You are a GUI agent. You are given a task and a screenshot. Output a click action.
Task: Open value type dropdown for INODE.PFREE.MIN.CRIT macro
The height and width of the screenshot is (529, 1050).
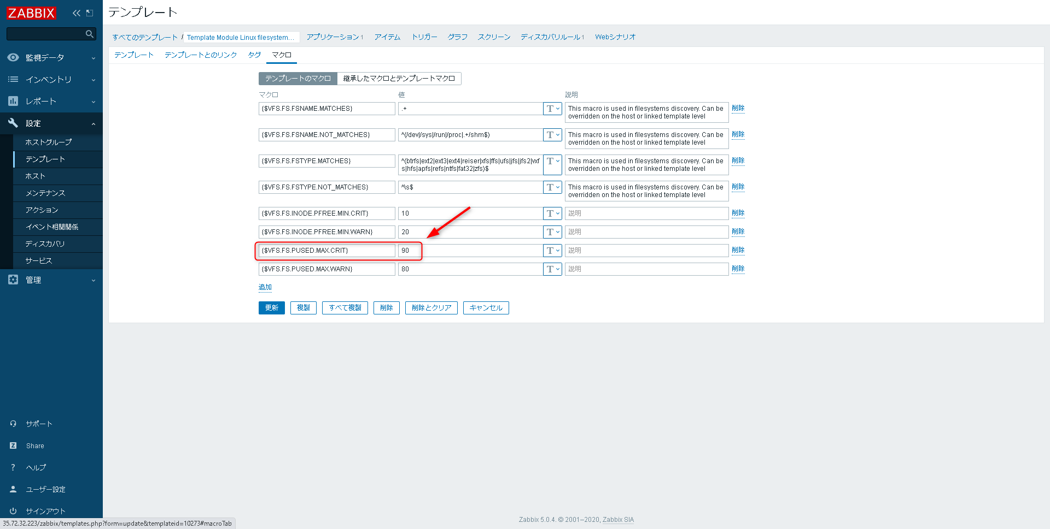click(552, 213)
